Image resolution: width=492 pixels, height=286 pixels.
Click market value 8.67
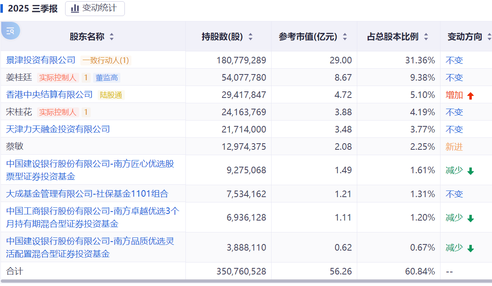click(343, 77)
